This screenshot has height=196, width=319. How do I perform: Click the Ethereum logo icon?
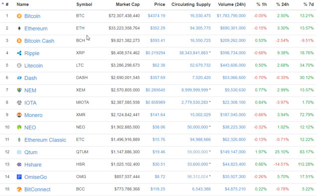19,28
